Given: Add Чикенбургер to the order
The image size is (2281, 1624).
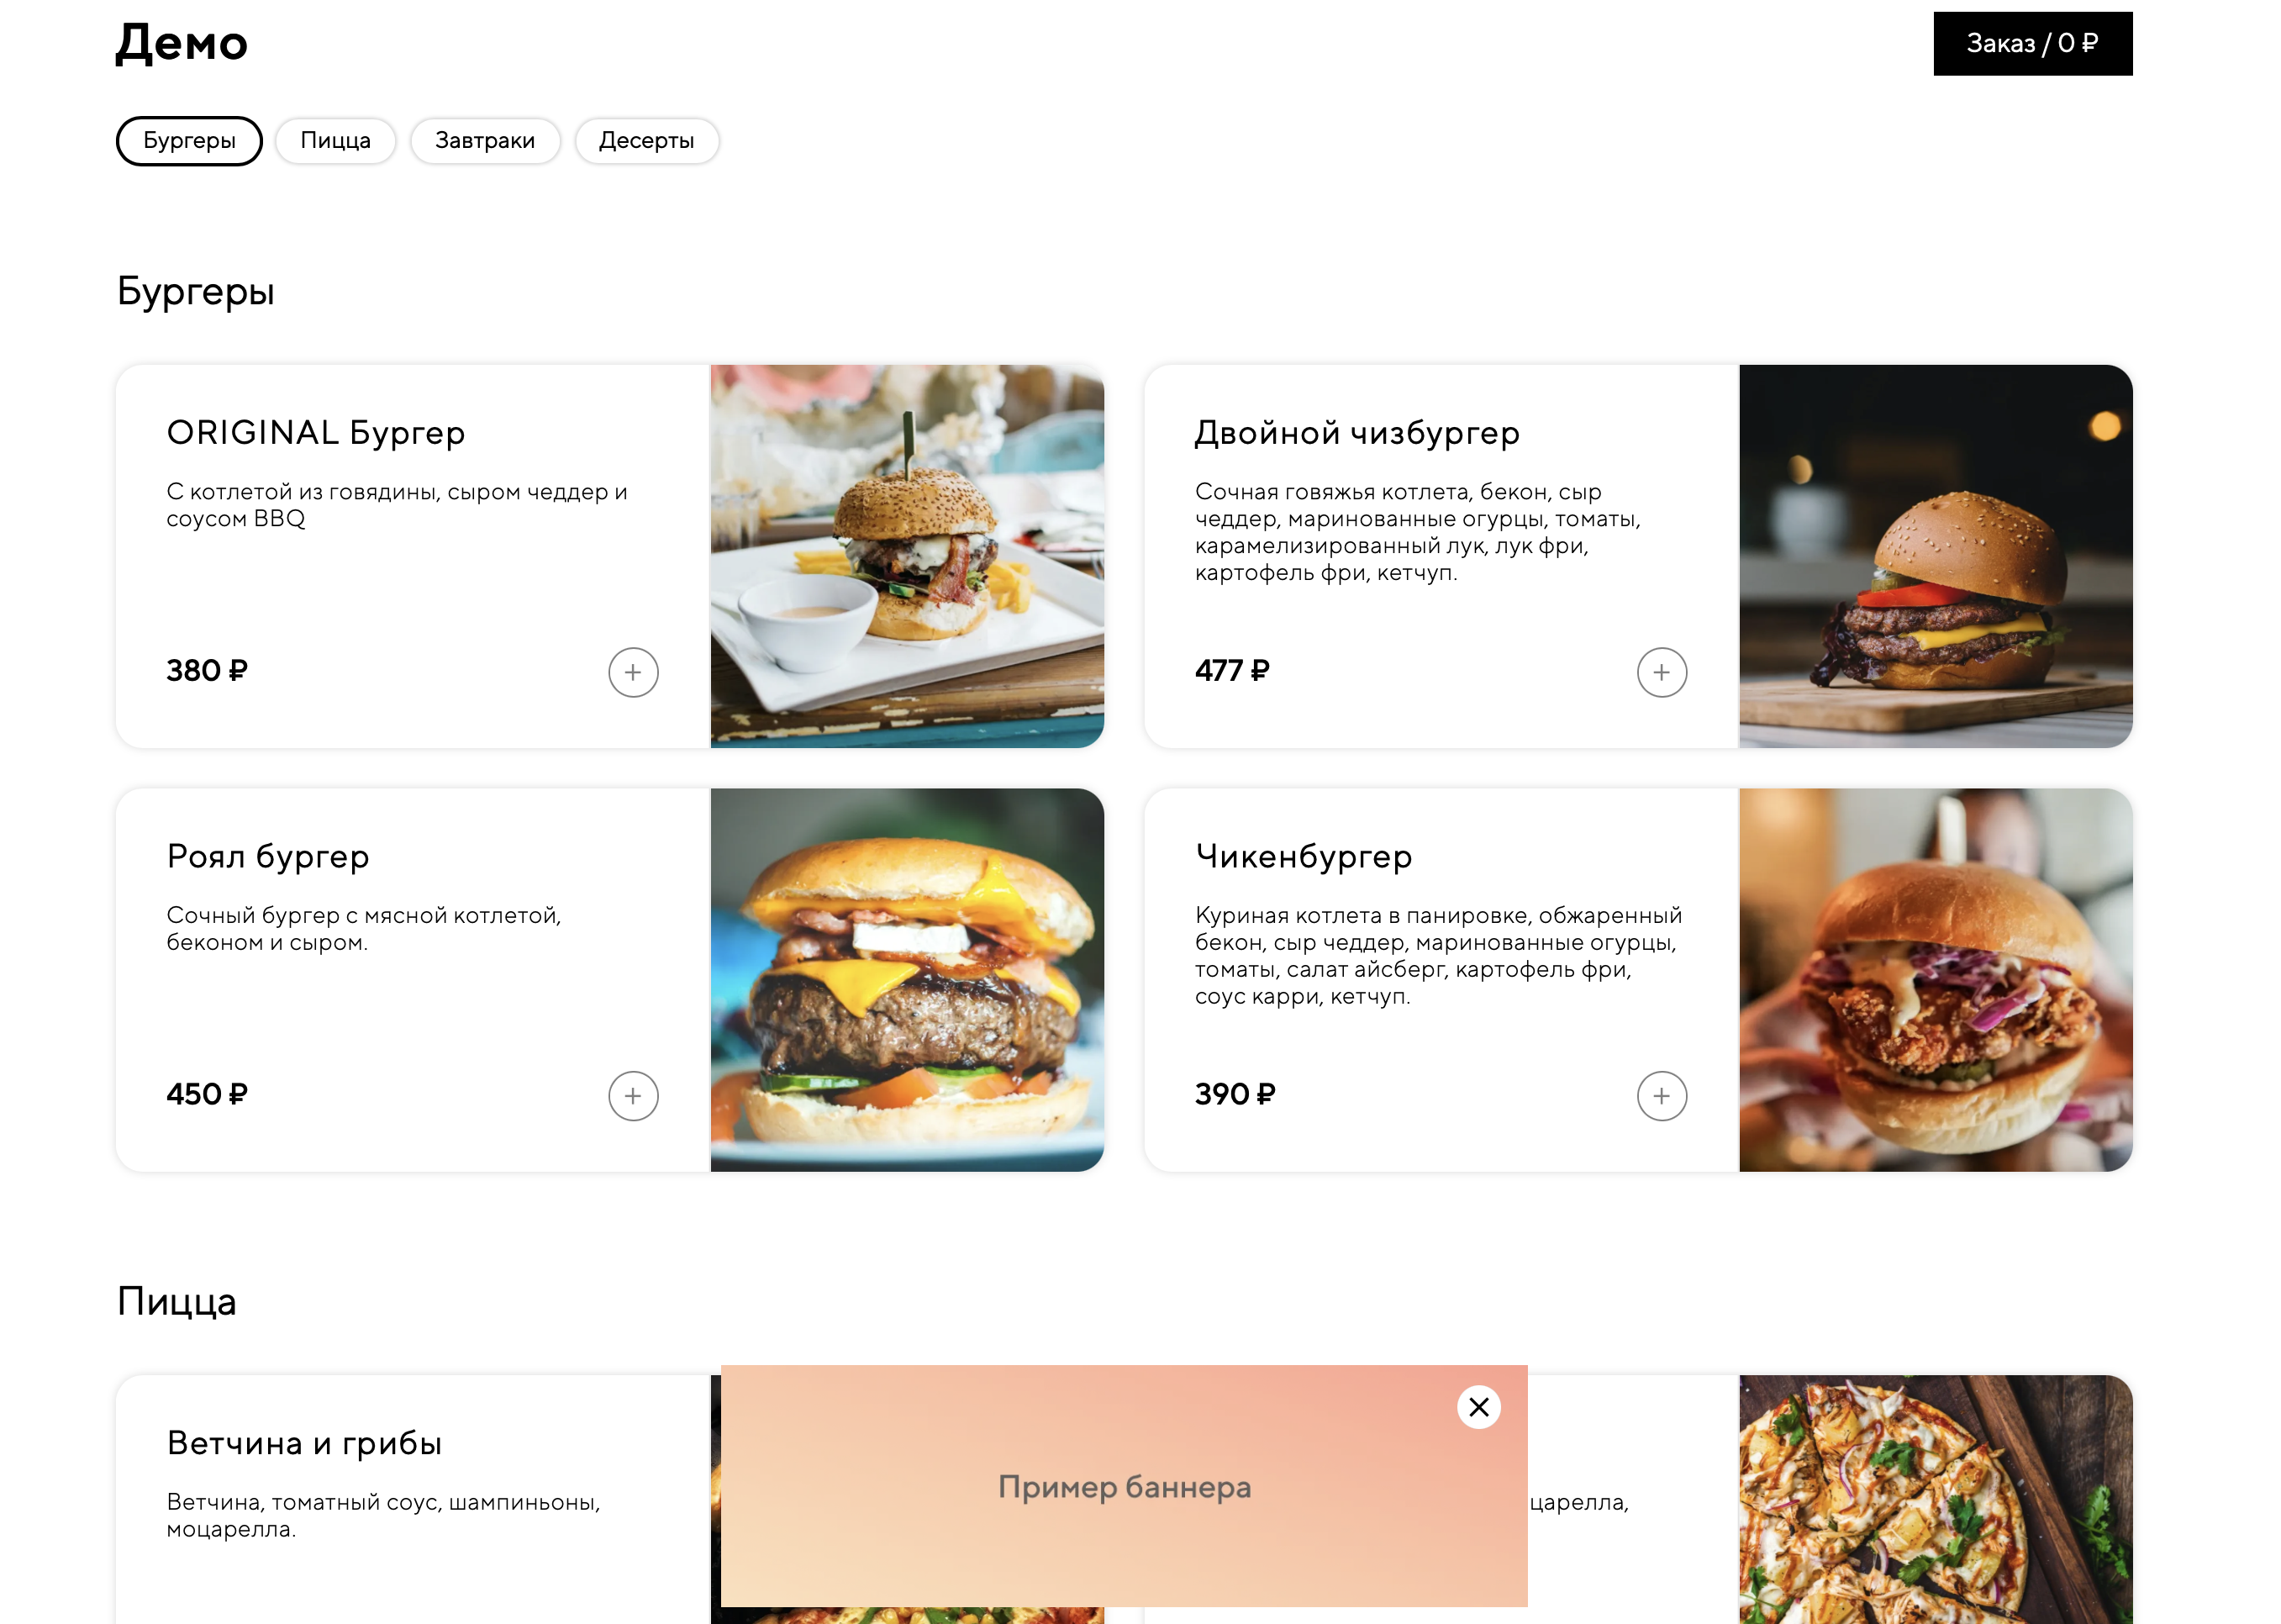Looking at the screenshot, I should (1662, 1096).
